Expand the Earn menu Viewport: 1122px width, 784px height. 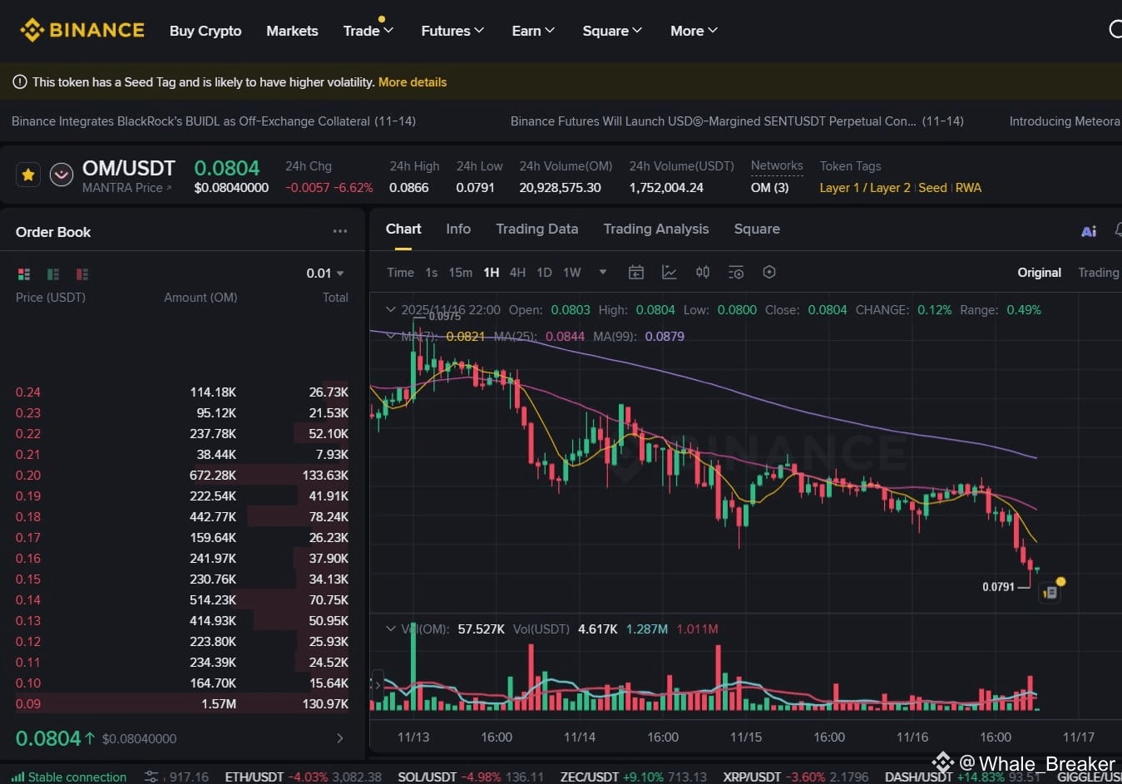(533, 31)
